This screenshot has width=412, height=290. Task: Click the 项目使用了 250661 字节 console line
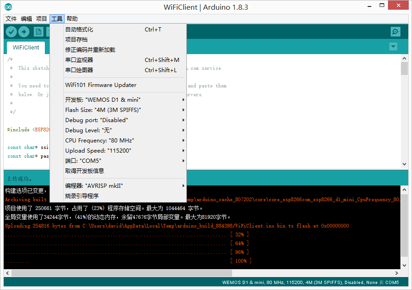click(x=104, y=208)
